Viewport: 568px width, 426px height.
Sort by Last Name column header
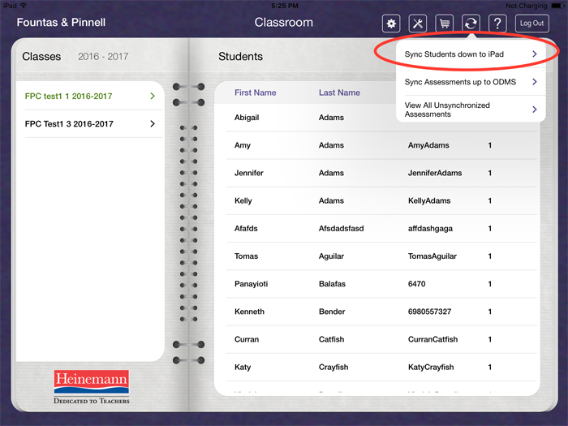click(339, 93)
